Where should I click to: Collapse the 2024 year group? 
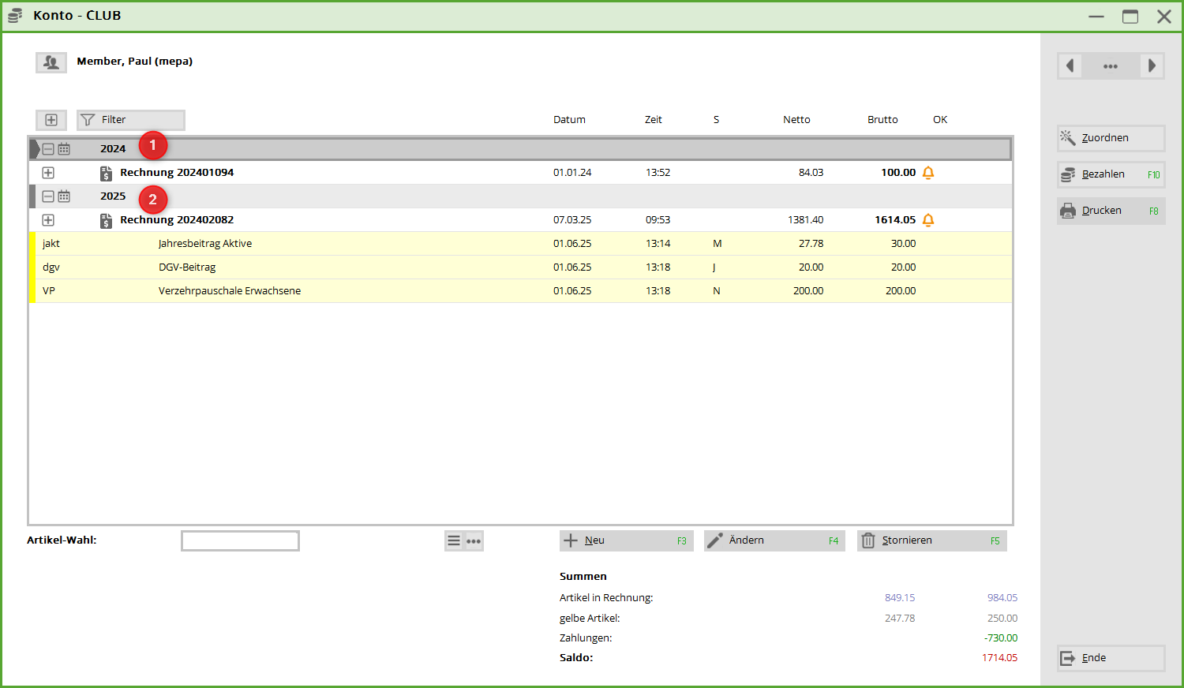click(x=48, y=149)
